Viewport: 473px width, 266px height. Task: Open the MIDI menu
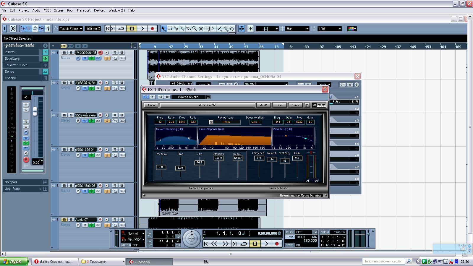[47, 10]
